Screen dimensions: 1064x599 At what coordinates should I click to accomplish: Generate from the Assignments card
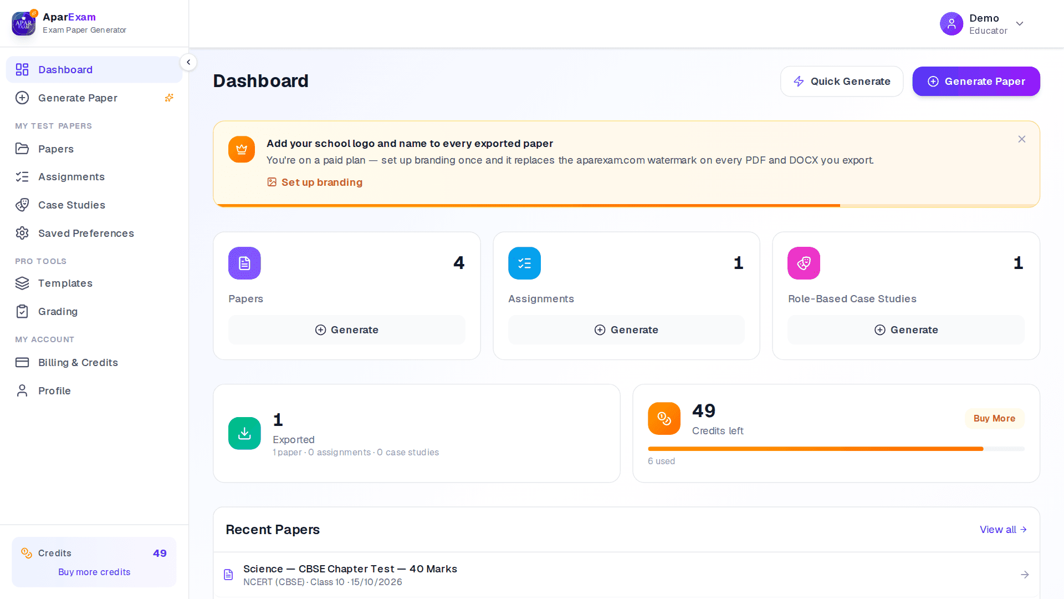626,329
